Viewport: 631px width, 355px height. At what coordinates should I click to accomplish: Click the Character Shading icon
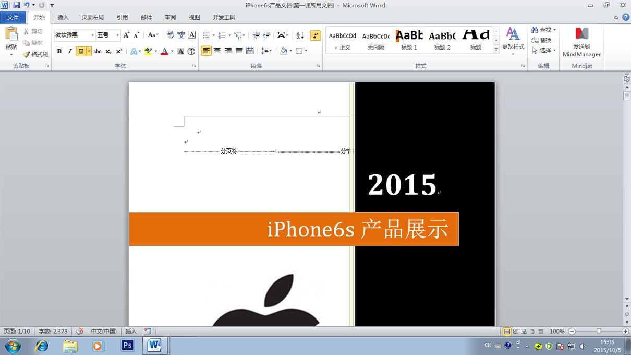pyautogui.click(x=180, y=51)
